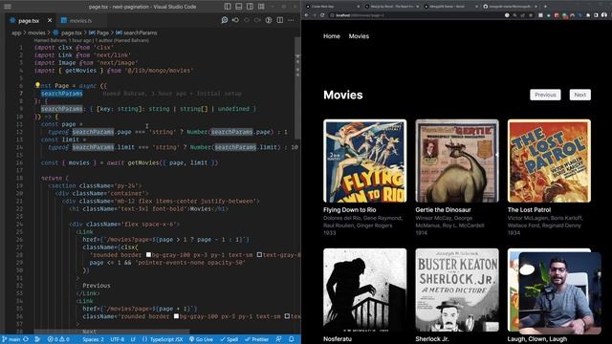Switch to the 'Create Next App' browser tab
This screenshot has height=344, width=612.
click(x=333, y=7)
